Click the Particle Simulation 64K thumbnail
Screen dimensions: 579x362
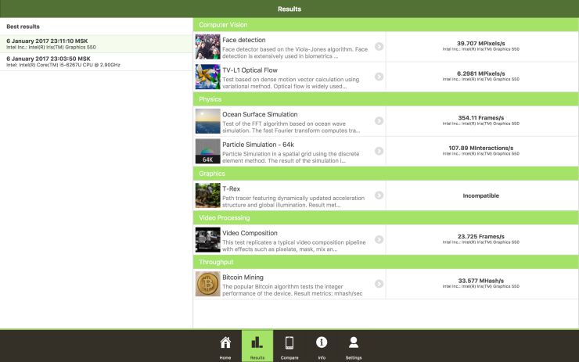pos(207,152)
